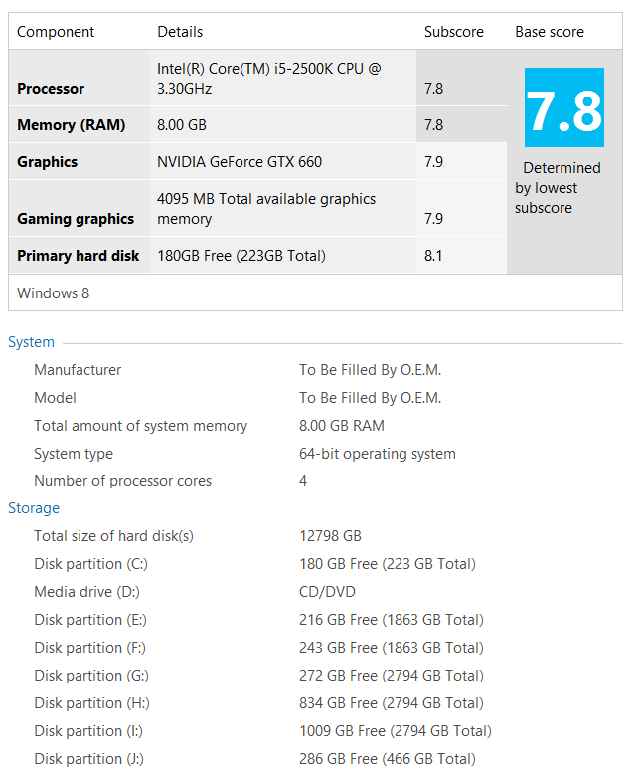This screenshot has height=779, width=642.
Task: Click the Total size of hard disk(s) entry
Action: pos(113,536)
